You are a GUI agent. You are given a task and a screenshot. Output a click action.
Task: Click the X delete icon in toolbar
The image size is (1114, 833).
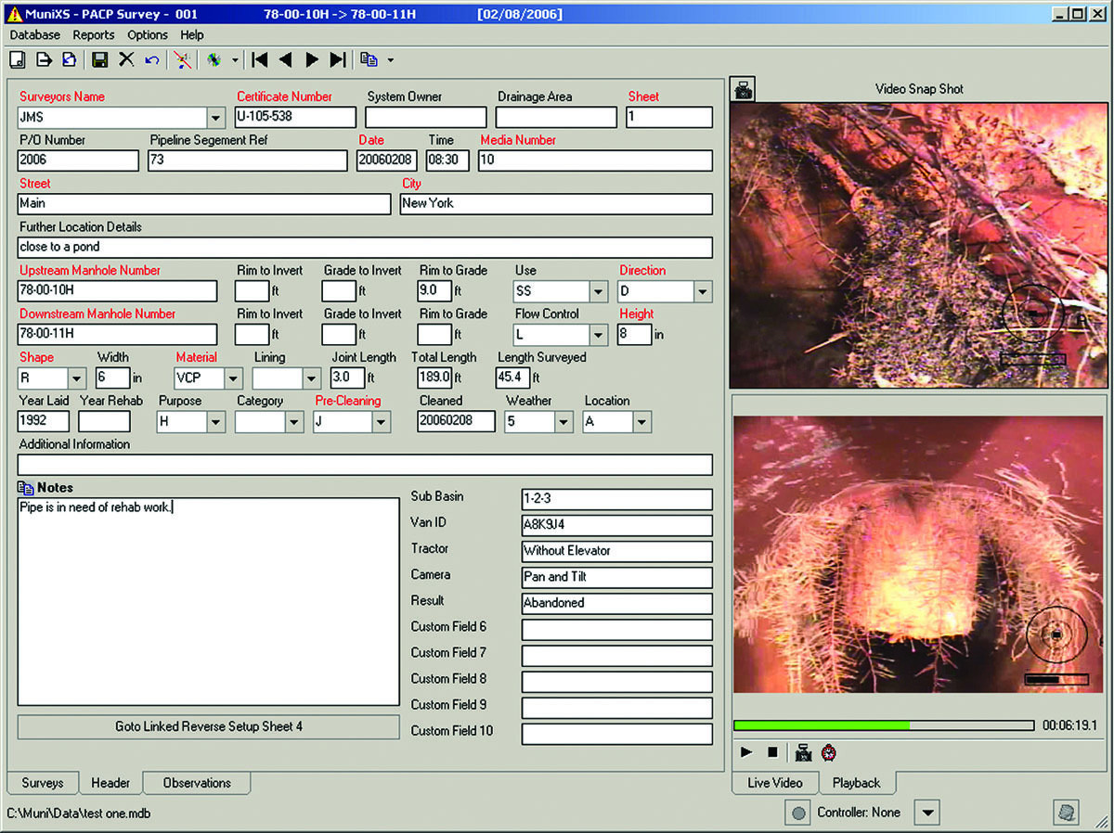(126, 59)
